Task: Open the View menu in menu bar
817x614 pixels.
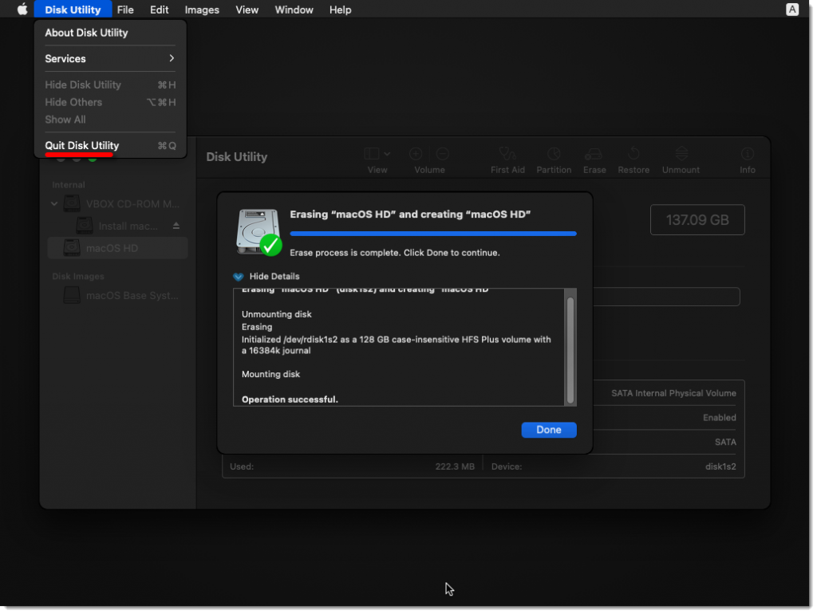Action: click(247, 10)
